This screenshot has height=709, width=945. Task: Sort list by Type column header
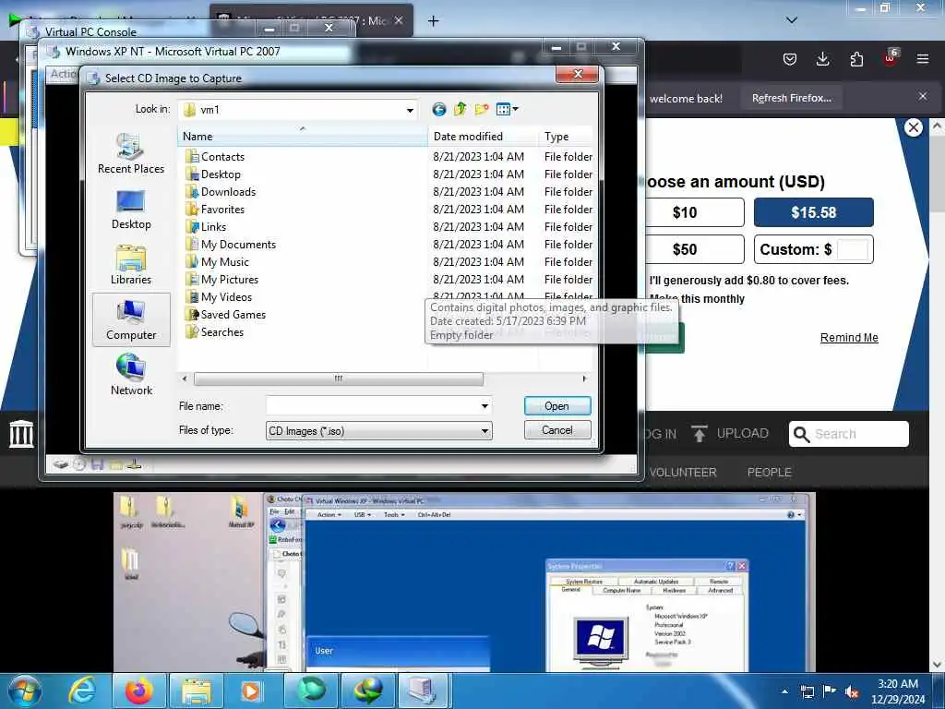click(x=566, y=137)
